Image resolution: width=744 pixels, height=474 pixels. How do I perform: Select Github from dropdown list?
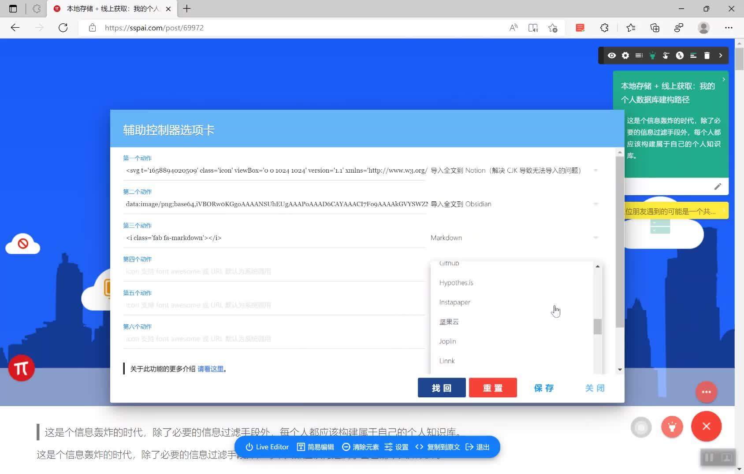coord(512,265)
